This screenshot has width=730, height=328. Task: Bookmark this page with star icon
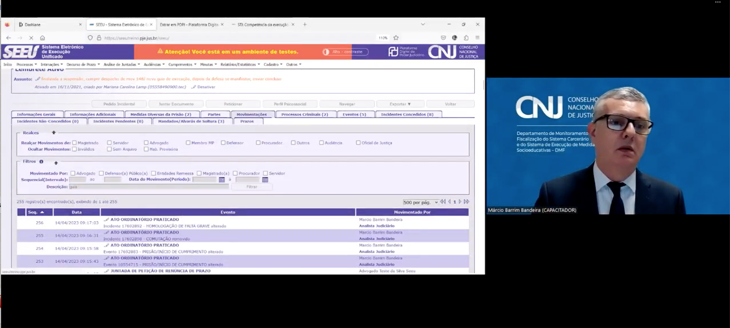click(x=396, y=38)
